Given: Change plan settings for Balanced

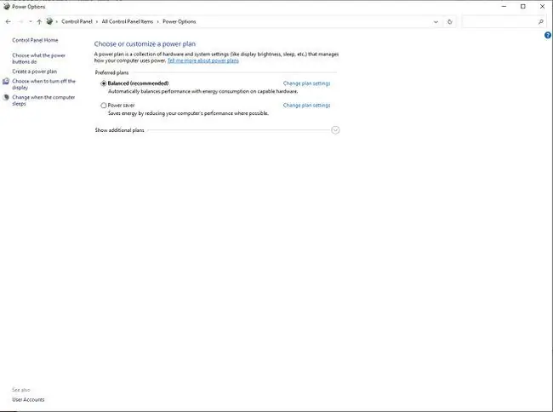Looking at the screenshot, I should tap(306, 83).
